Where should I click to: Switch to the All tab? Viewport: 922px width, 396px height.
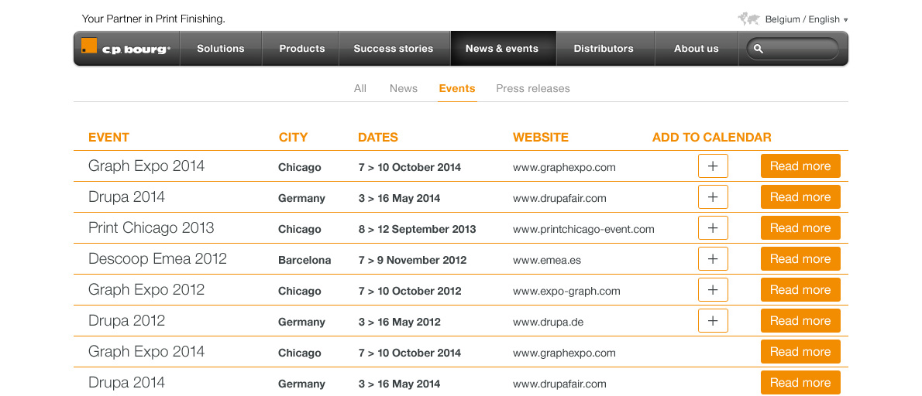(x=360, y=89)
